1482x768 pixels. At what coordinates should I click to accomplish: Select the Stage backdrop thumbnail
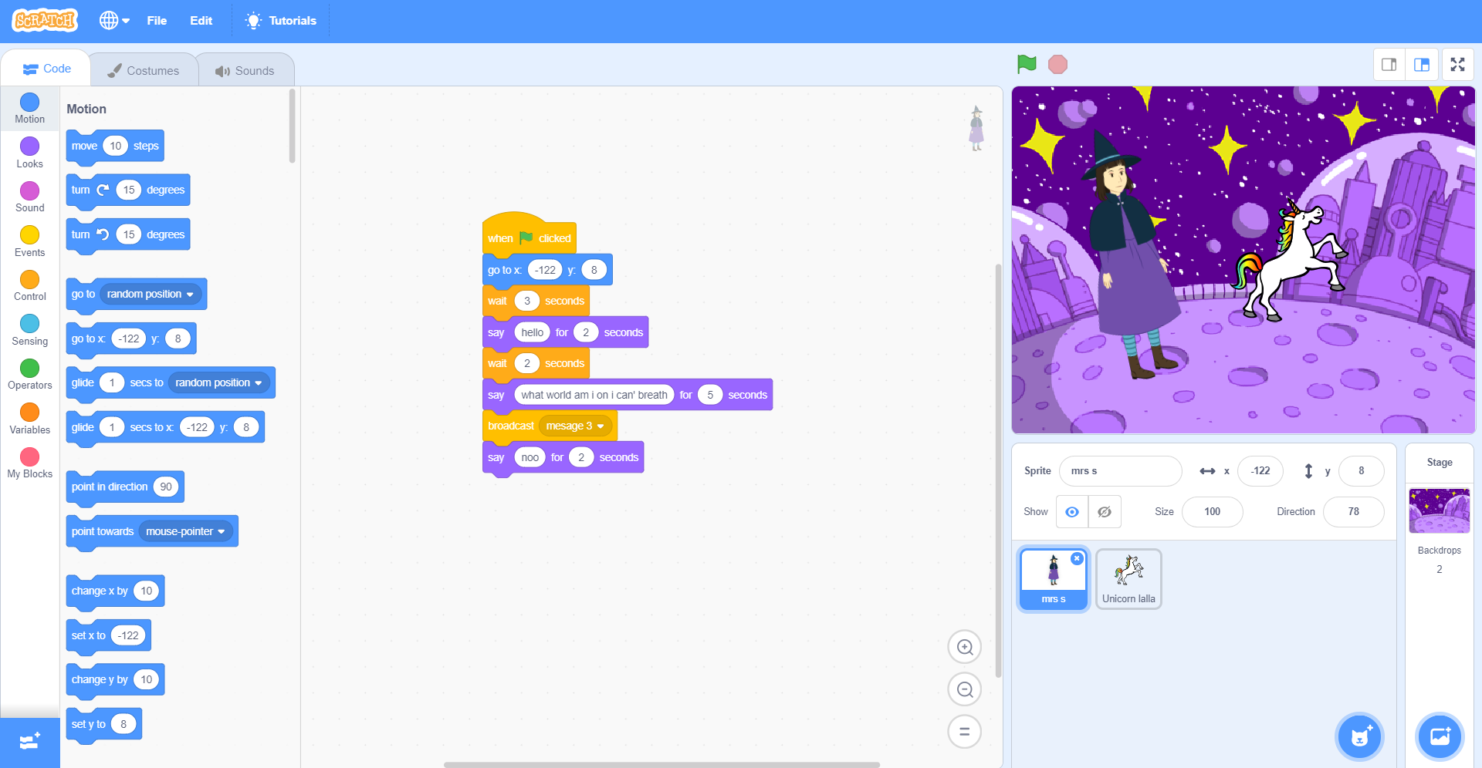pyautogui.click(x=1440, y=510)
